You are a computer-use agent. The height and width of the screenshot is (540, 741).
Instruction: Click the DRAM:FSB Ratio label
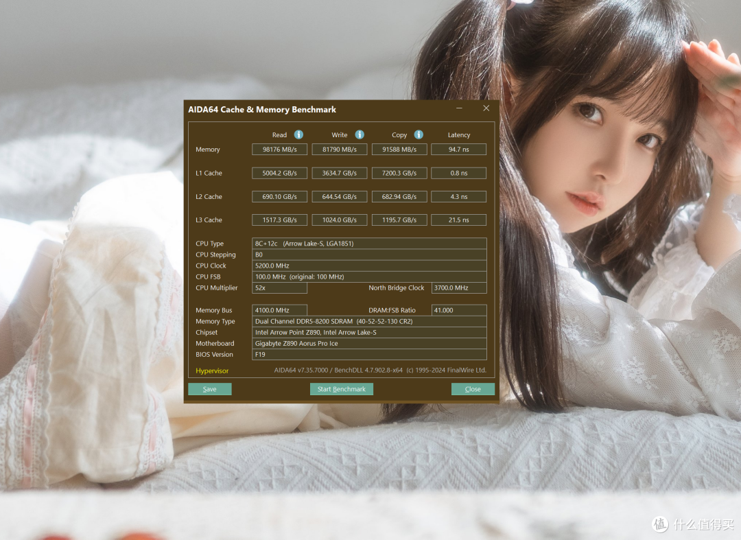tap(392, 310)
